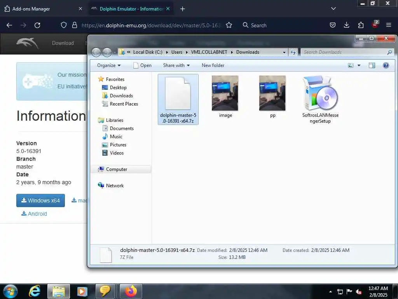The height and width of the screenshot is (299, 398).
Task: Go back in Firefox history
Action: tap(9, 25)
